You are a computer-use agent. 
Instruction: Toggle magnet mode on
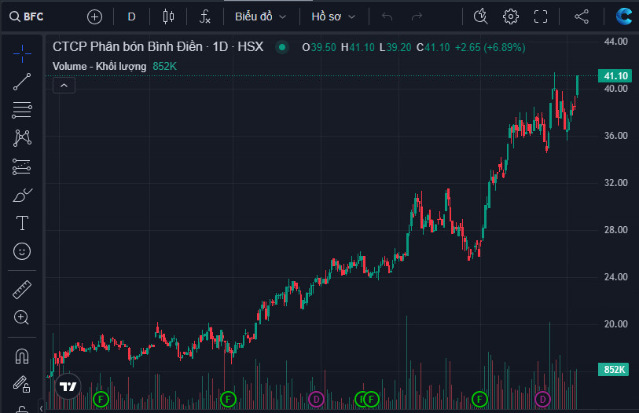(x=22, y=356)
